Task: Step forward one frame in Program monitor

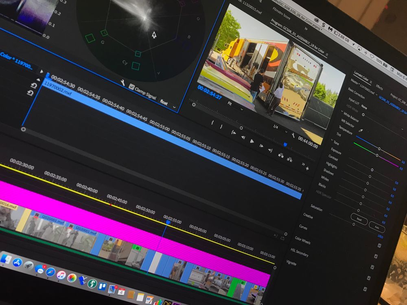Action: click(261, 146)
